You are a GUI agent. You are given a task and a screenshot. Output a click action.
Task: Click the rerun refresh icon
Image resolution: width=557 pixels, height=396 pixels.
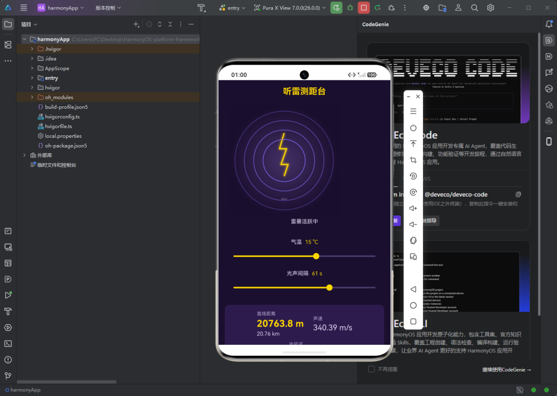click(378, 7)
